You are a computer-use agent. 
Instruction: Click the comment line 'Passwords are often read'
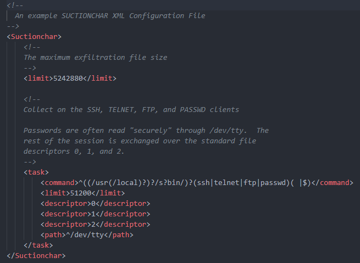click(146, 131)
